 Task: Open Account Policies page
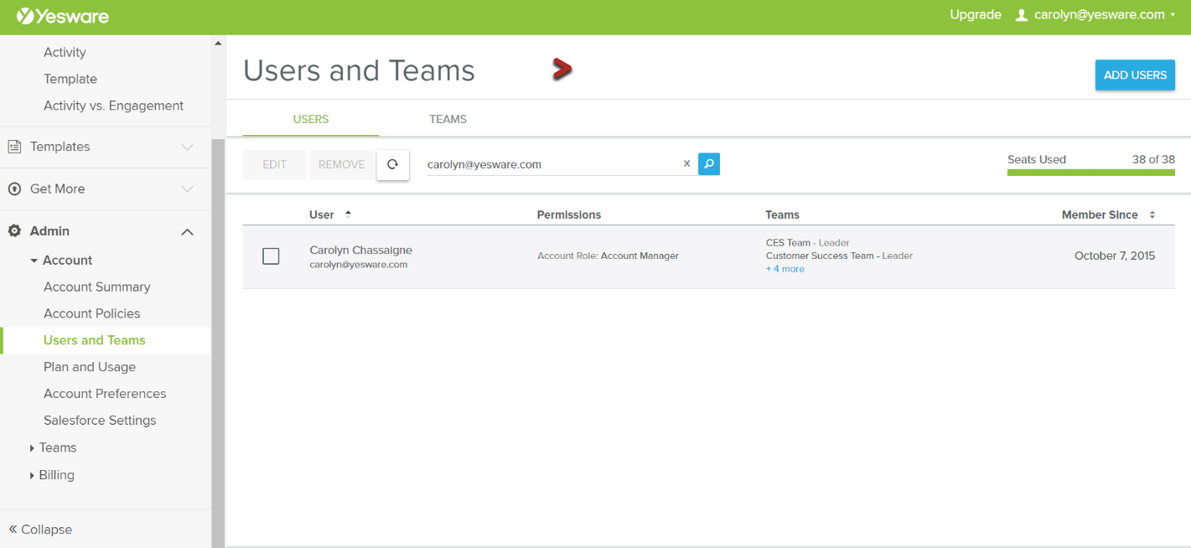coord(92,313)
